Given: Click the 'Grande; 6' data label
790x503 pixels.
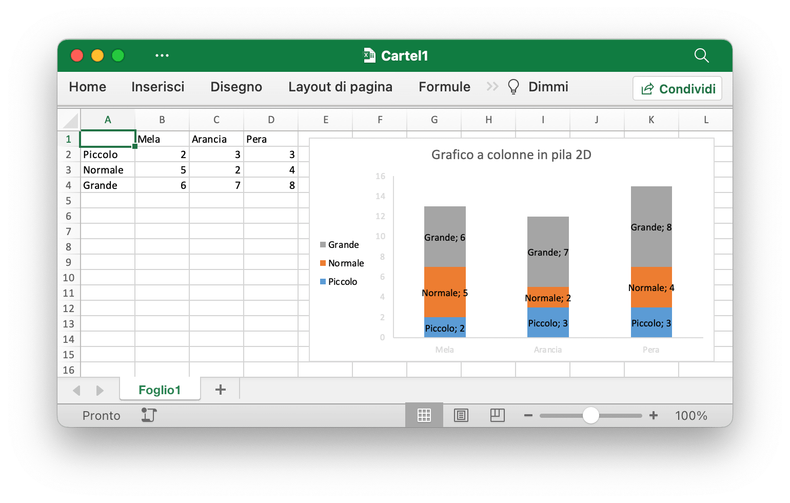Looking at the screenshot, I should 445,238.
